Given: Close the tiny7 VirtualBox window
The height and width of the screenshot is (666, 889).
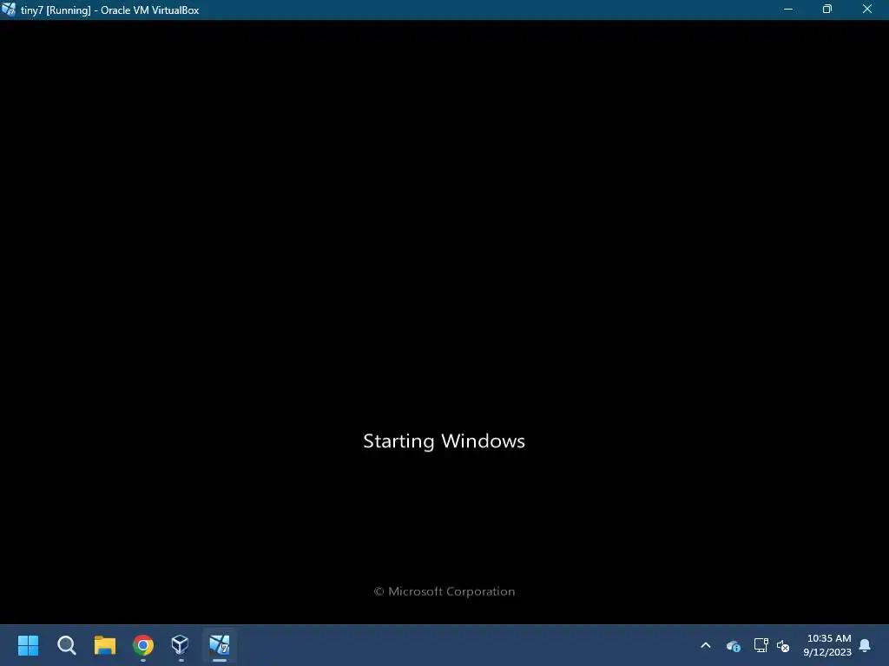Looking at the screenshot, I should (x=867, y=9).
